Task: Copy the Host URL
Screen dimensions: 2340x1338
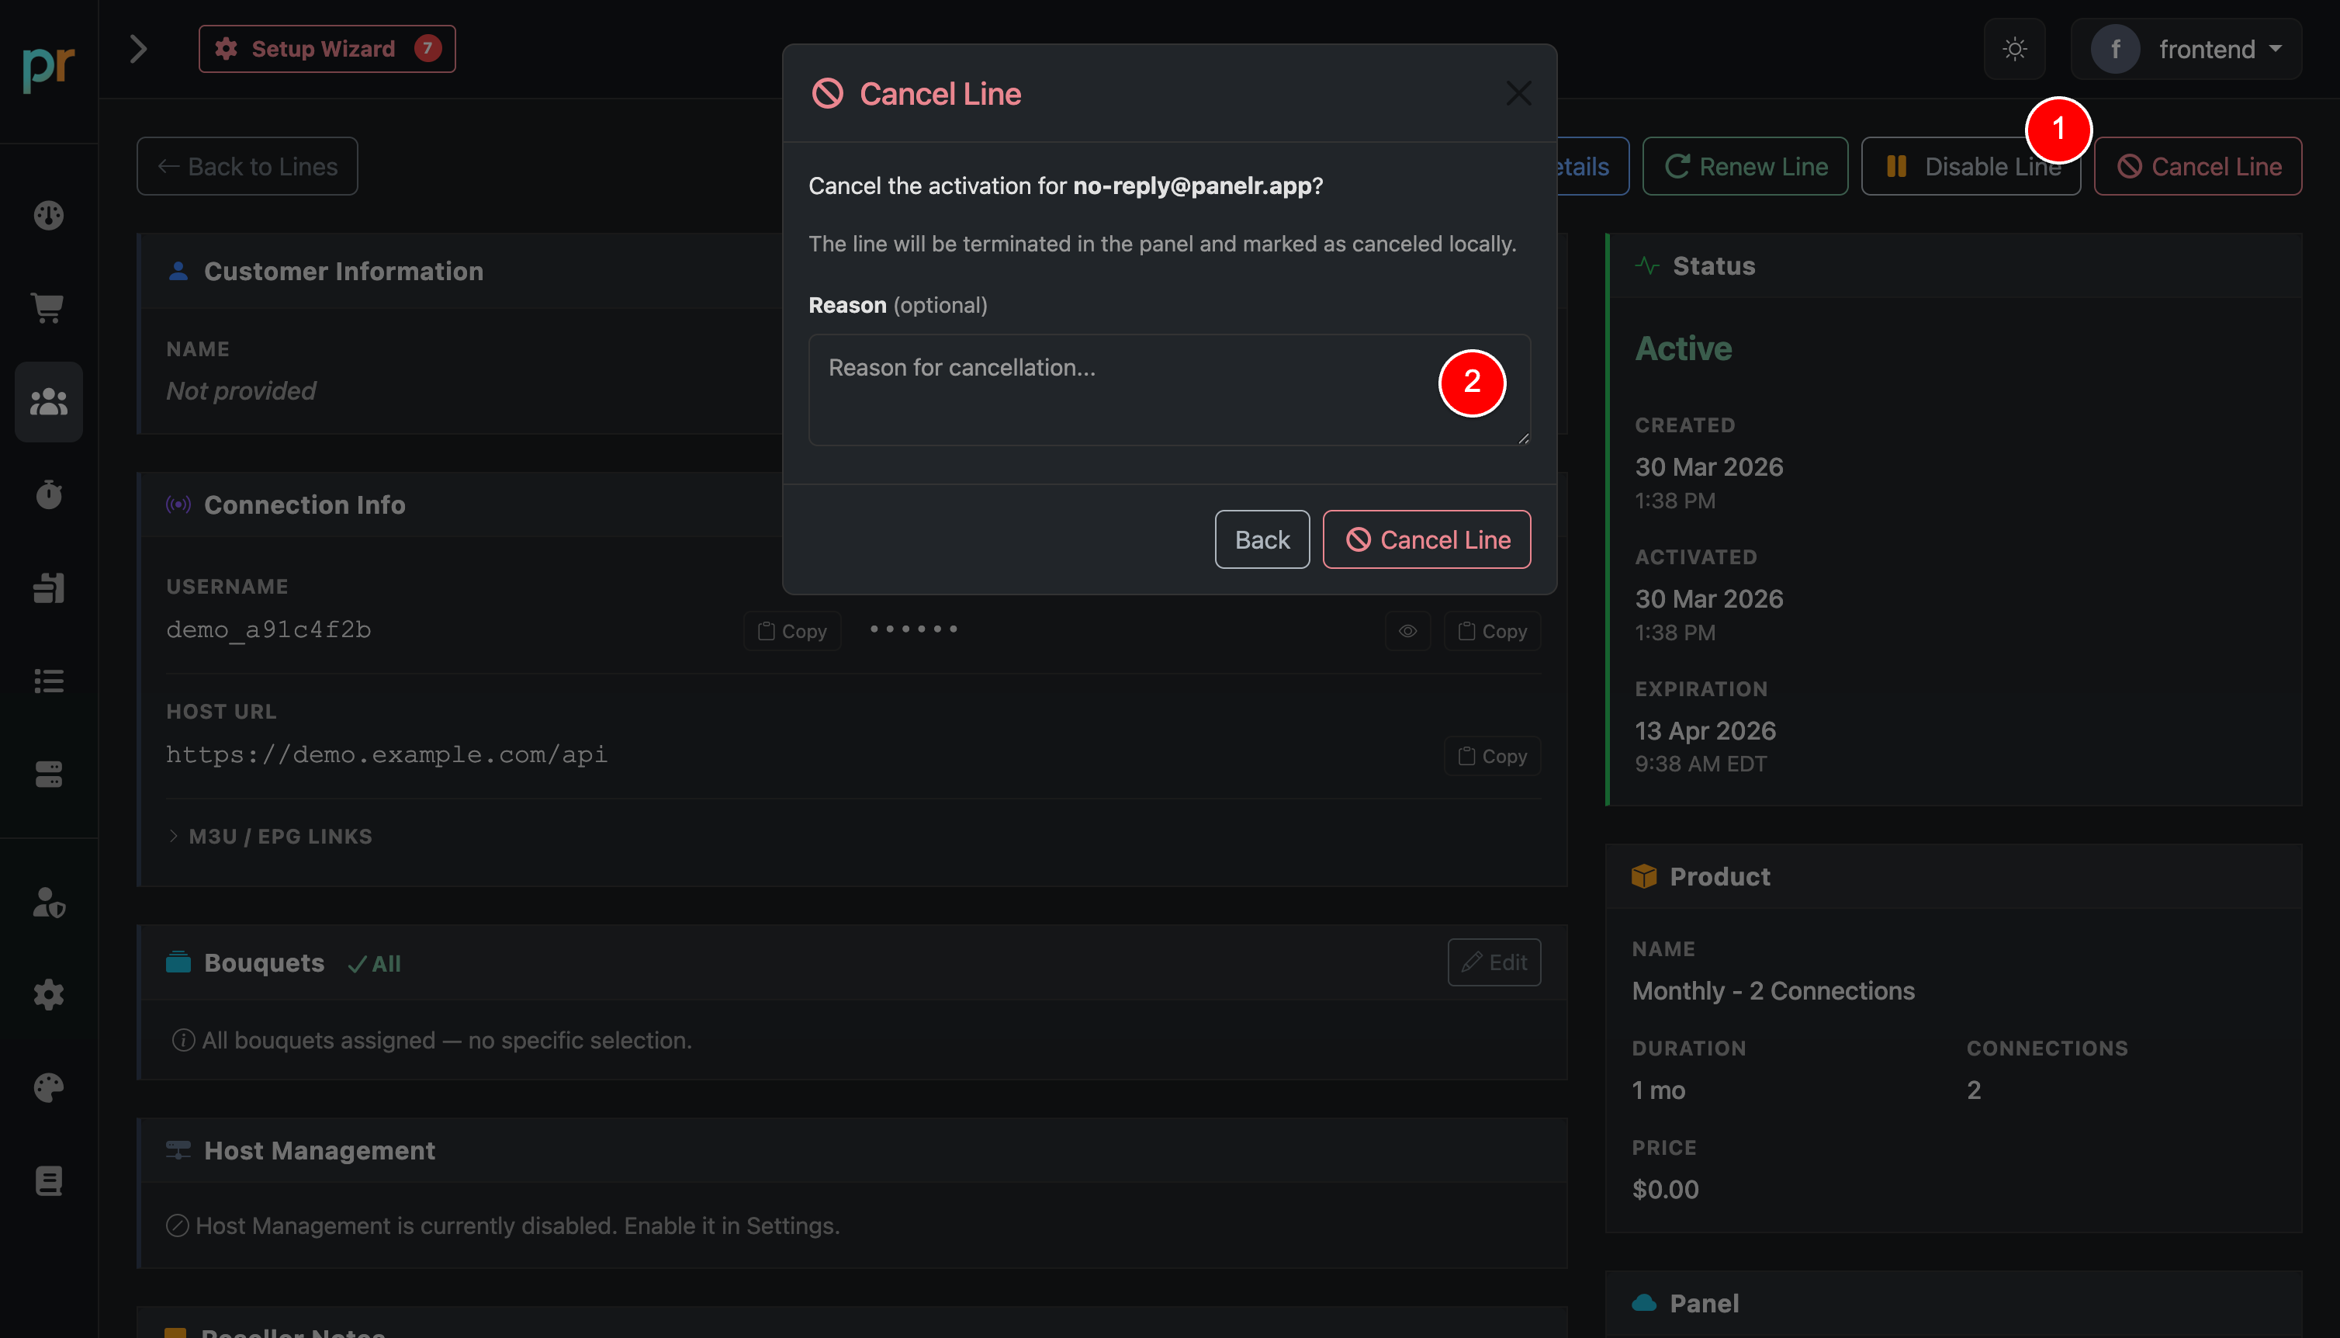Action: coord(1492,756)
